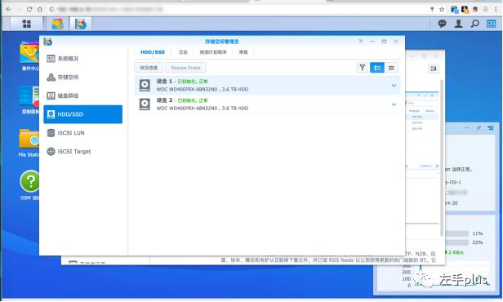
Task: Click the 硬盘 2 title text
Action: coord(165,100)
